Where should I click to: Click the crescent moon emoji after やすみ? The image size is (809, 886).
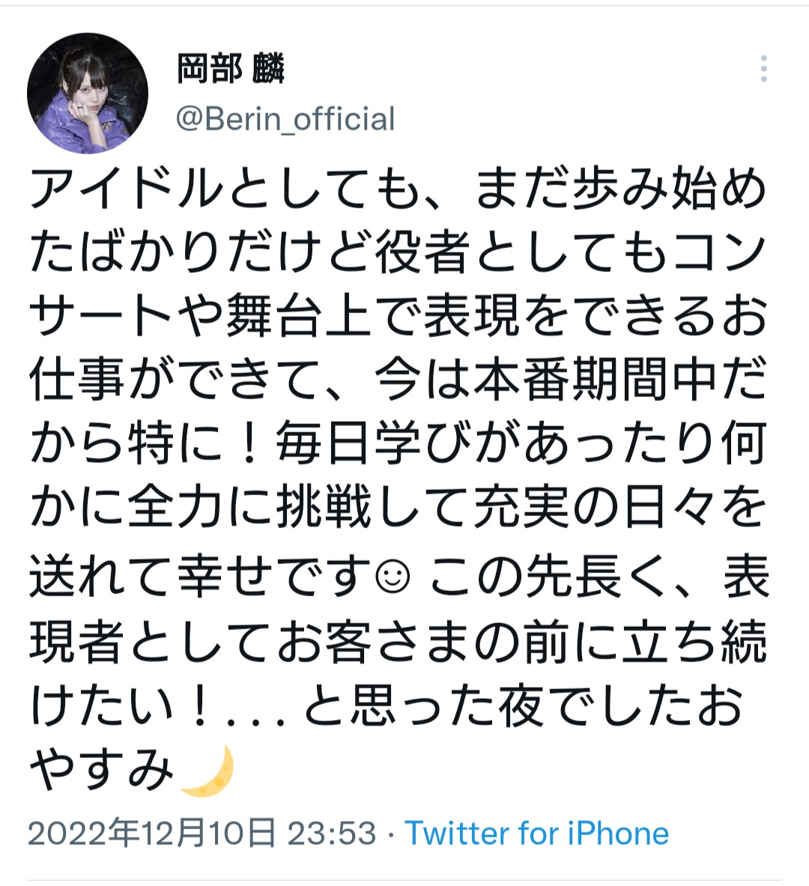[x=208, y=770]
